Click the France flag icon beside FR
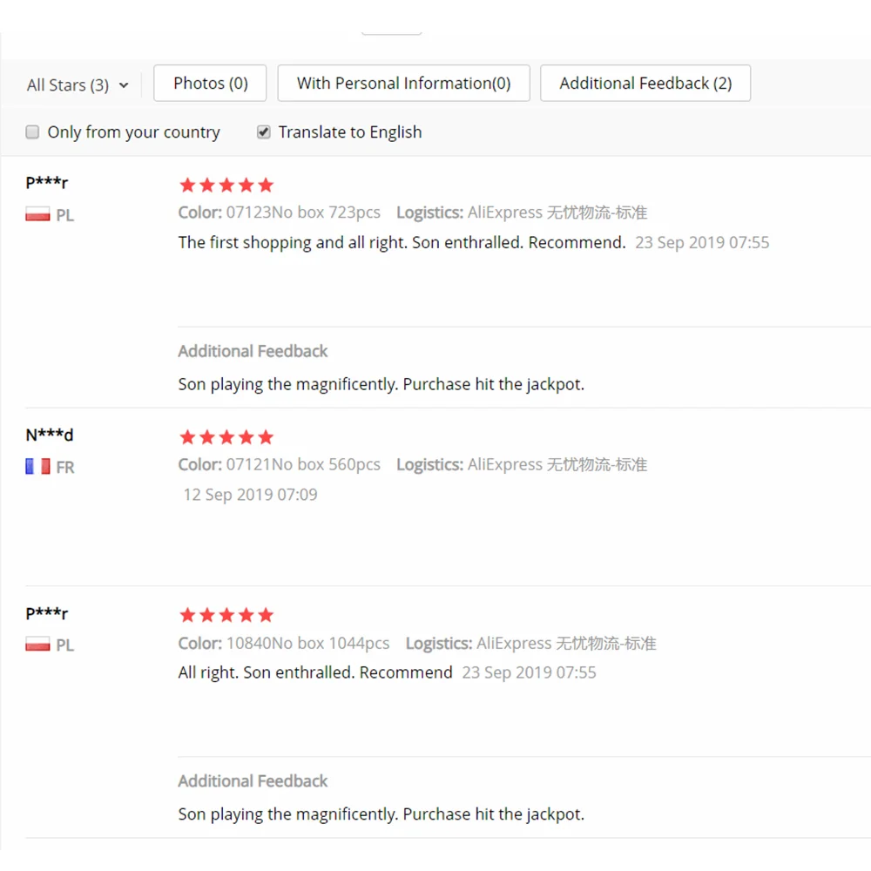Image resolution: width=871 pixels, height=871 pixels. tap(37, 467)
